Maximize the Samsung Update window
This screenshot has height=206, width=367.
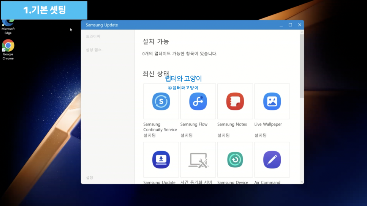pos(290,25)
